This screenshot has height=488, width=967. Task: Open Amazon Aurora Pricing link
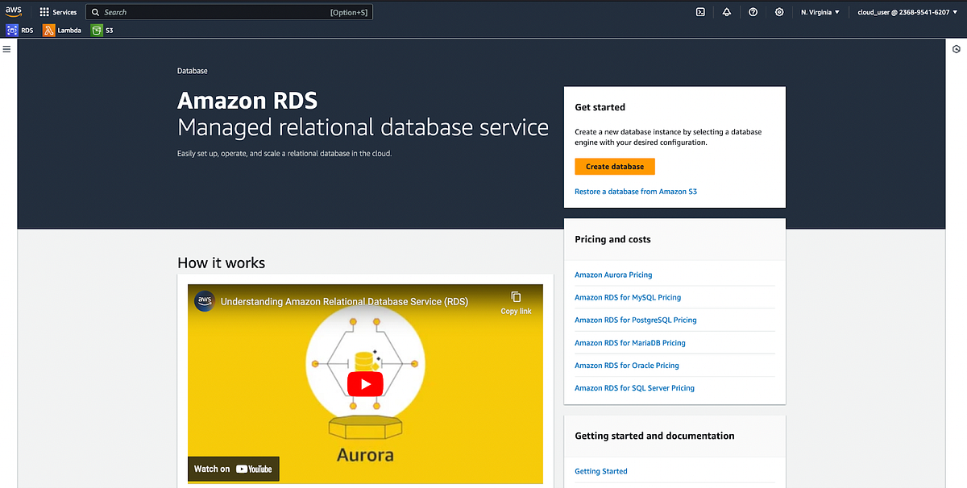(x=613, y=275)
